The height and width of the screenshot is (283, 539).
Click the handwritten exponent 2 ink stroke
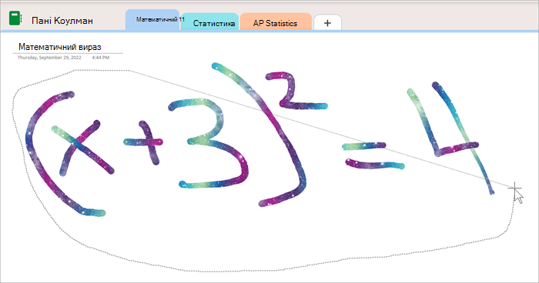tap(296, 90)
